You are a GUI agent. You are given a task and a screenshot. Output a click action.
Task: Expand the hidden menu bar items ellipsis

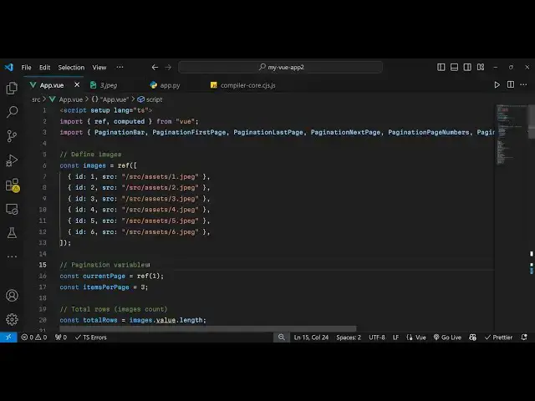click(120, 67)
